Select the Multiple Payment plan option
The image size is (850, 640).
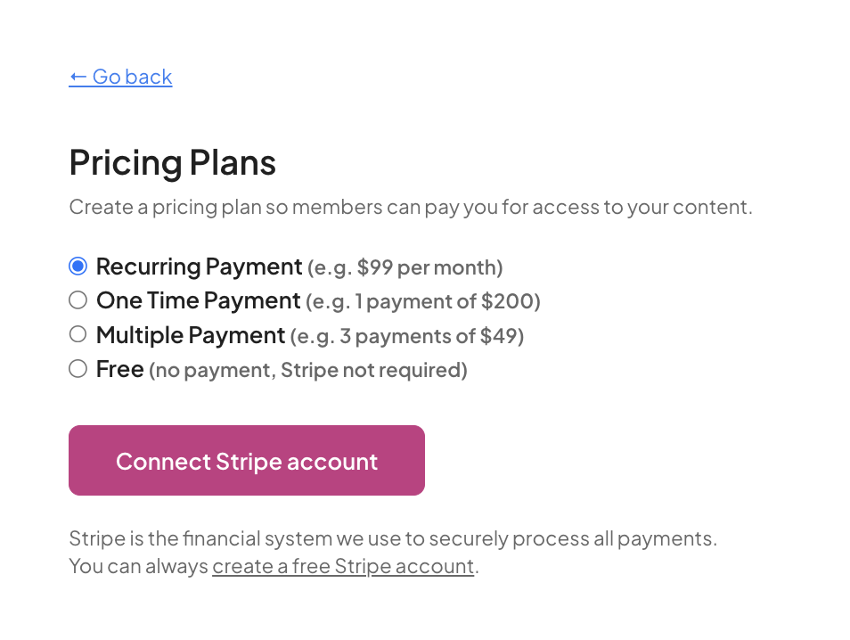[x=78, y=333]
